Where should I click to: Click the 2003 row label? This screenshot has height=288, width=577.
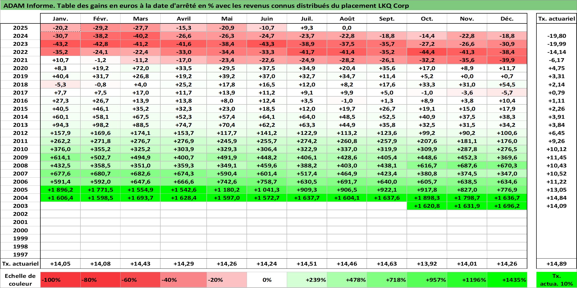(x=20, y=206)
